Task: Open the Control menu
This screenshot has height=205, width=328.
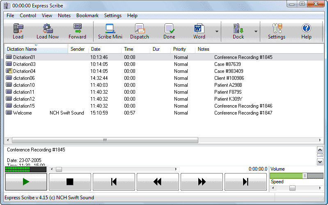Action: click(28, 16)
